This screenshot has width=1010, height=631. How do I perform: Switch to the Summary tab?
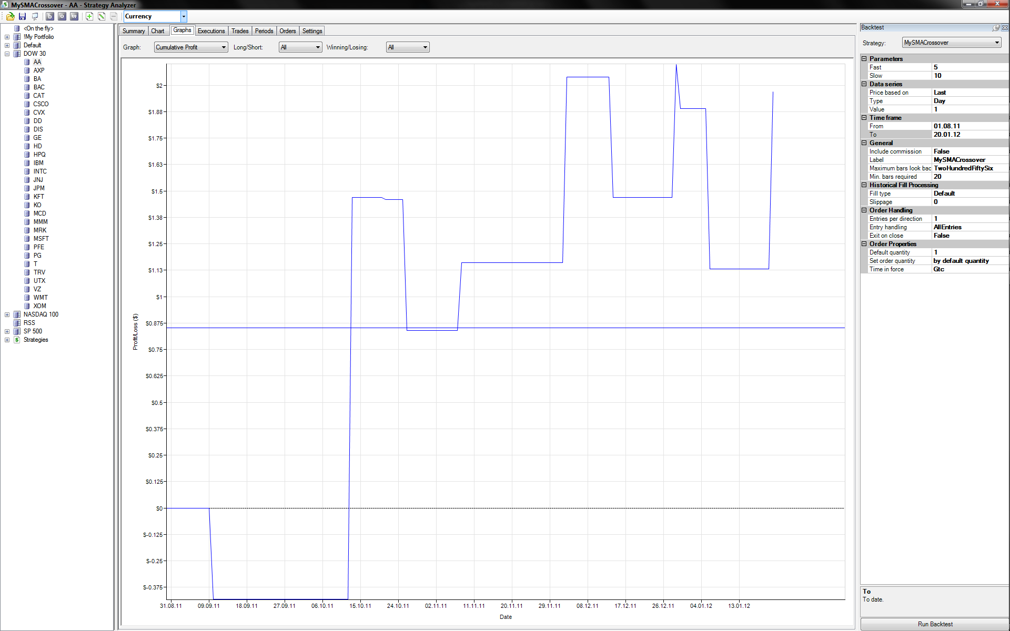(134, 31)
